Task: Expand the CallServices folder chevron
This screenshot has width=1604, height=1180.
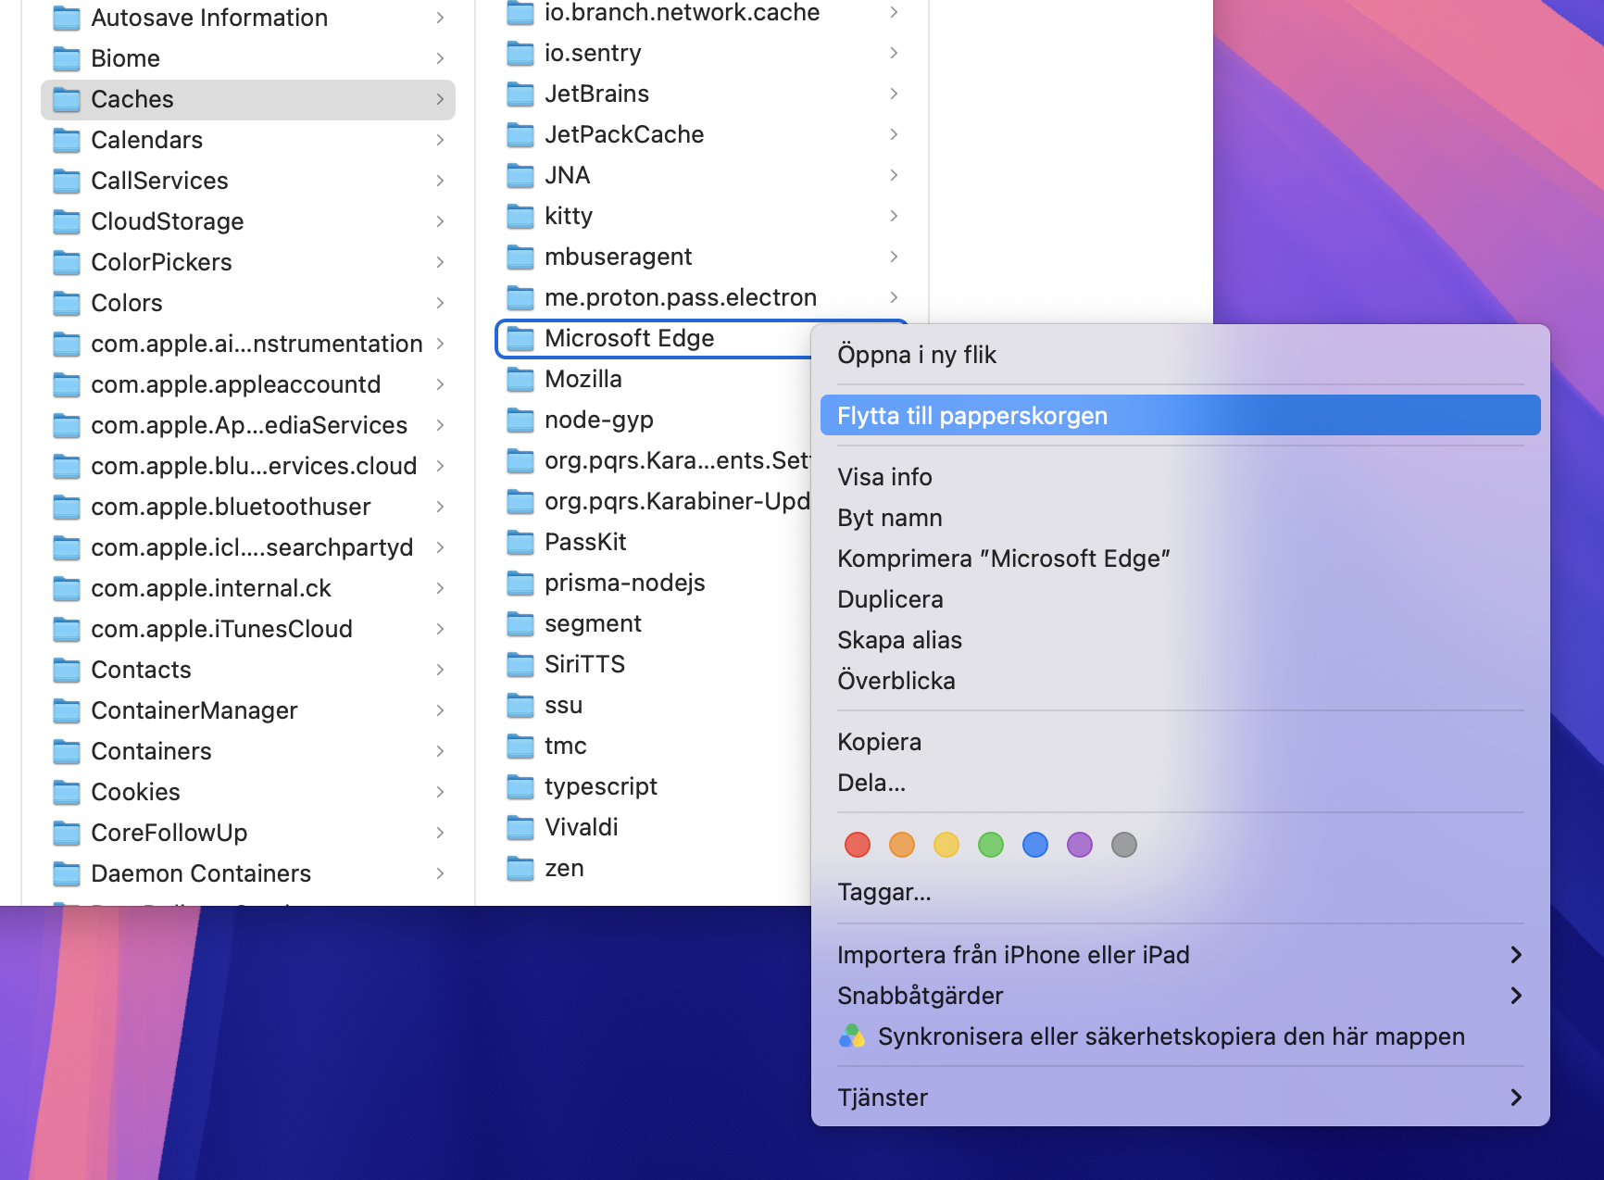Action: click(440, 181)
